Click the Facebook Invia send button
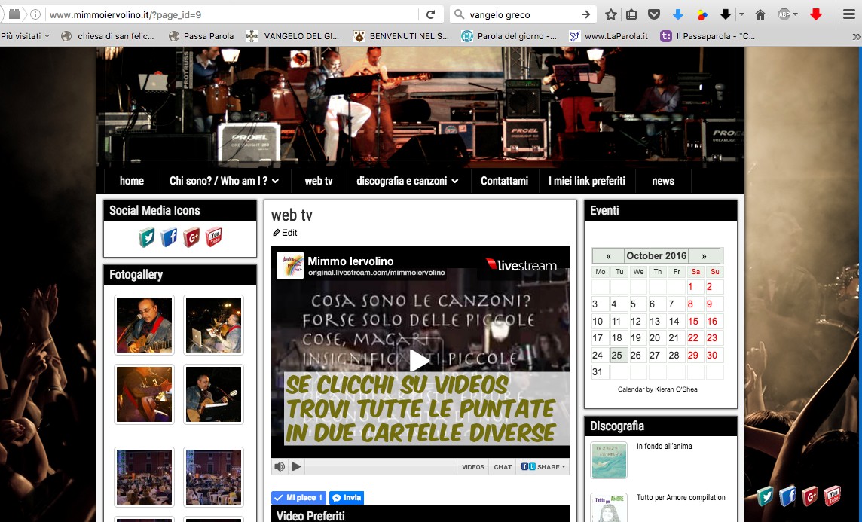The height and width of the screenshot is (522, 862). [347, 498]
